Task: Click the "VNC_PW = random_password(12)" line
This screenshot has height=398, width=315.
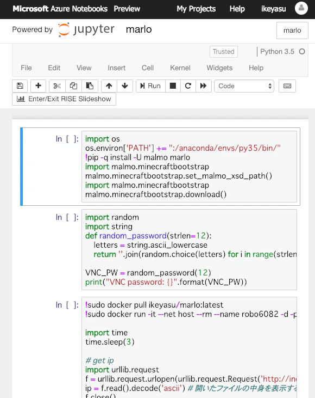Action: coord(148,273)
